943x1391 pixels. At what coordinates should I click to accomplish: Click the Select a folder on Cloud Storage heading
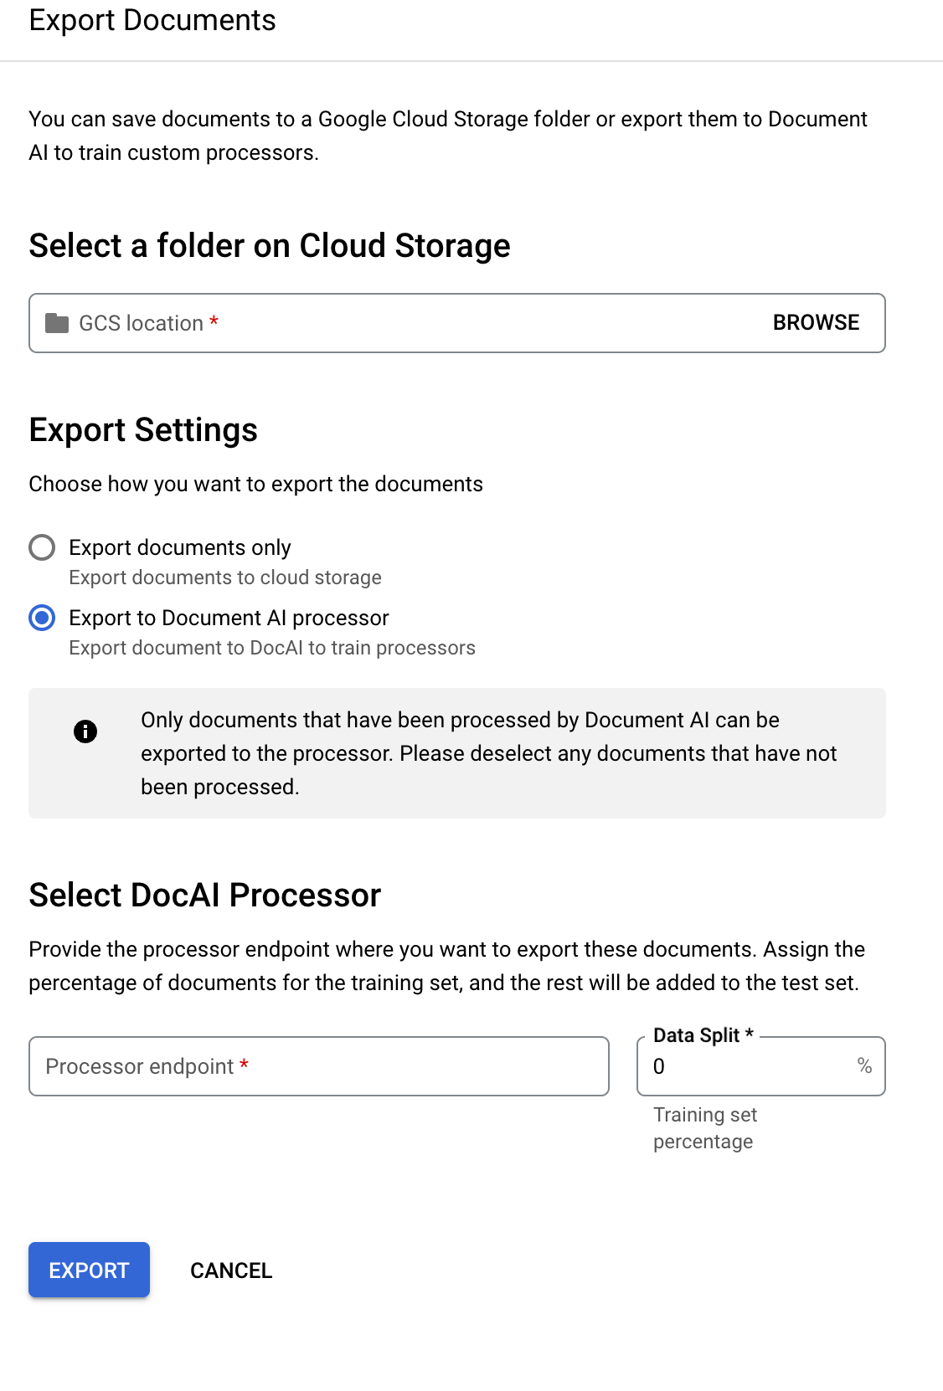coord(270,246)
